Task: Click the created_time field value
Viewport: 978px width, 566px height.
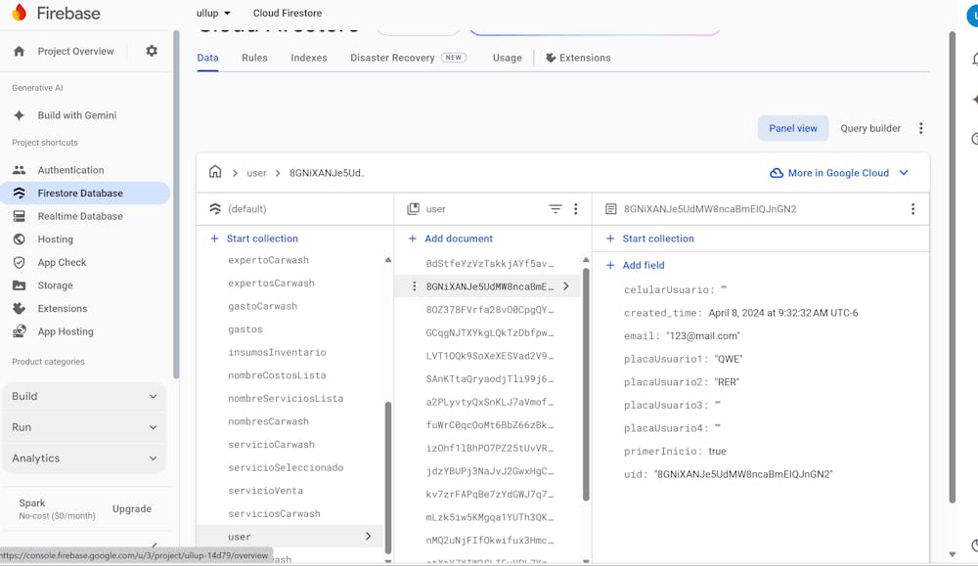Action: [x=782, y=313]
